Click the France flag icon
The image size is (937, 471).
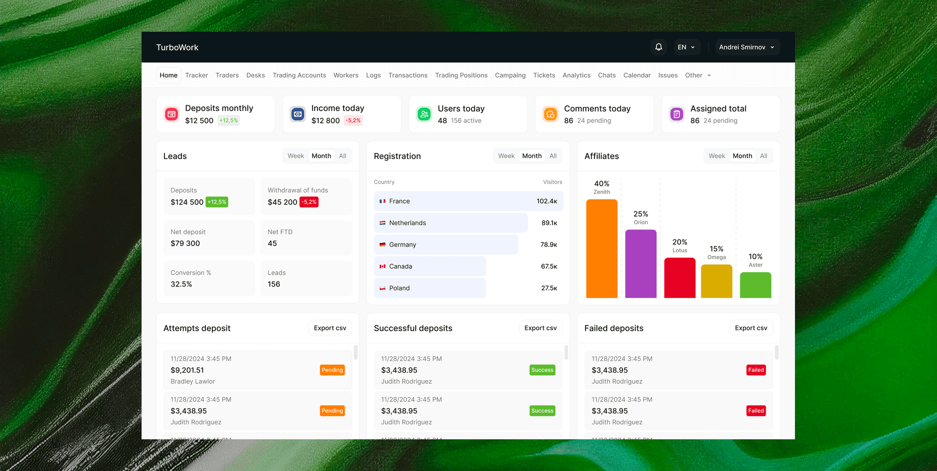tap(383, 201)
